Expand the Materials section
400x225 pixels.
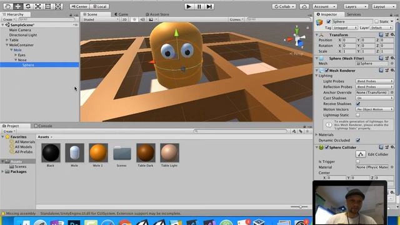[x=317, y=134]
